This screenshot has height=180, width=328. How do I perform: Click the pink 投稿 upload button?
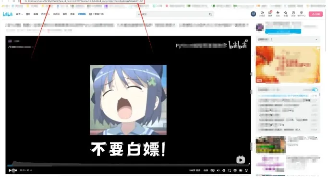[316, 14]
